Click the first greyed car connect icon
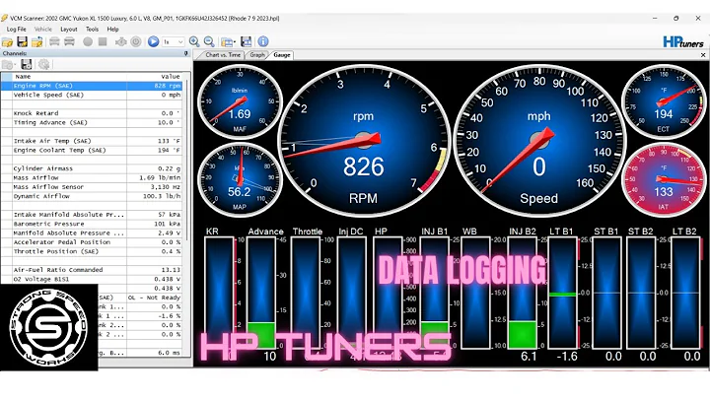The height and width of the screenshot is (398, 710). 54,42
